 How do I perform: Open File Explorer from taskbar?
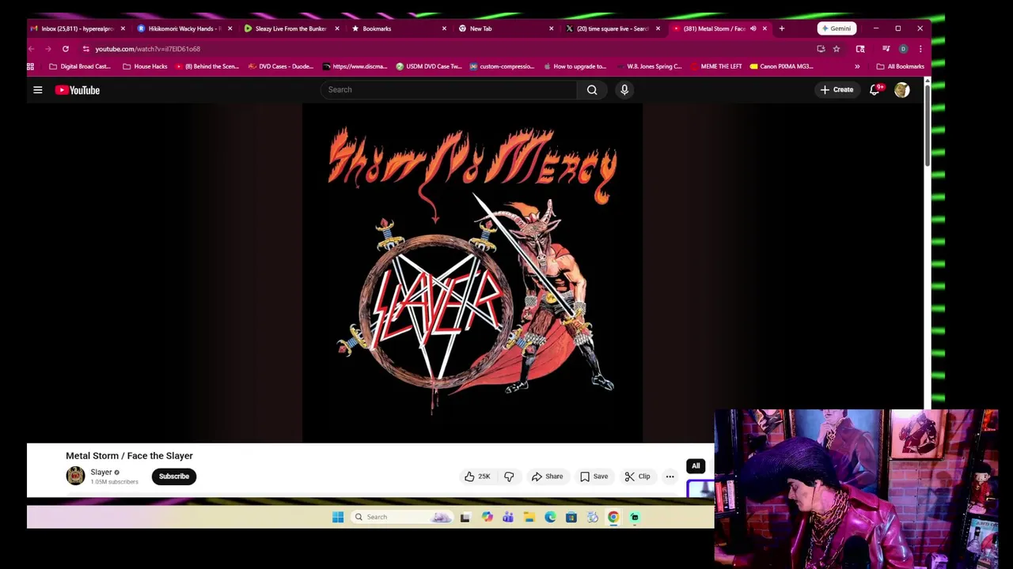529,518
